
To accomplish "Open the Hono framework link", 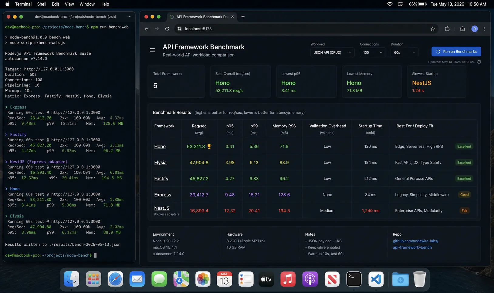I will pos(160,146).
